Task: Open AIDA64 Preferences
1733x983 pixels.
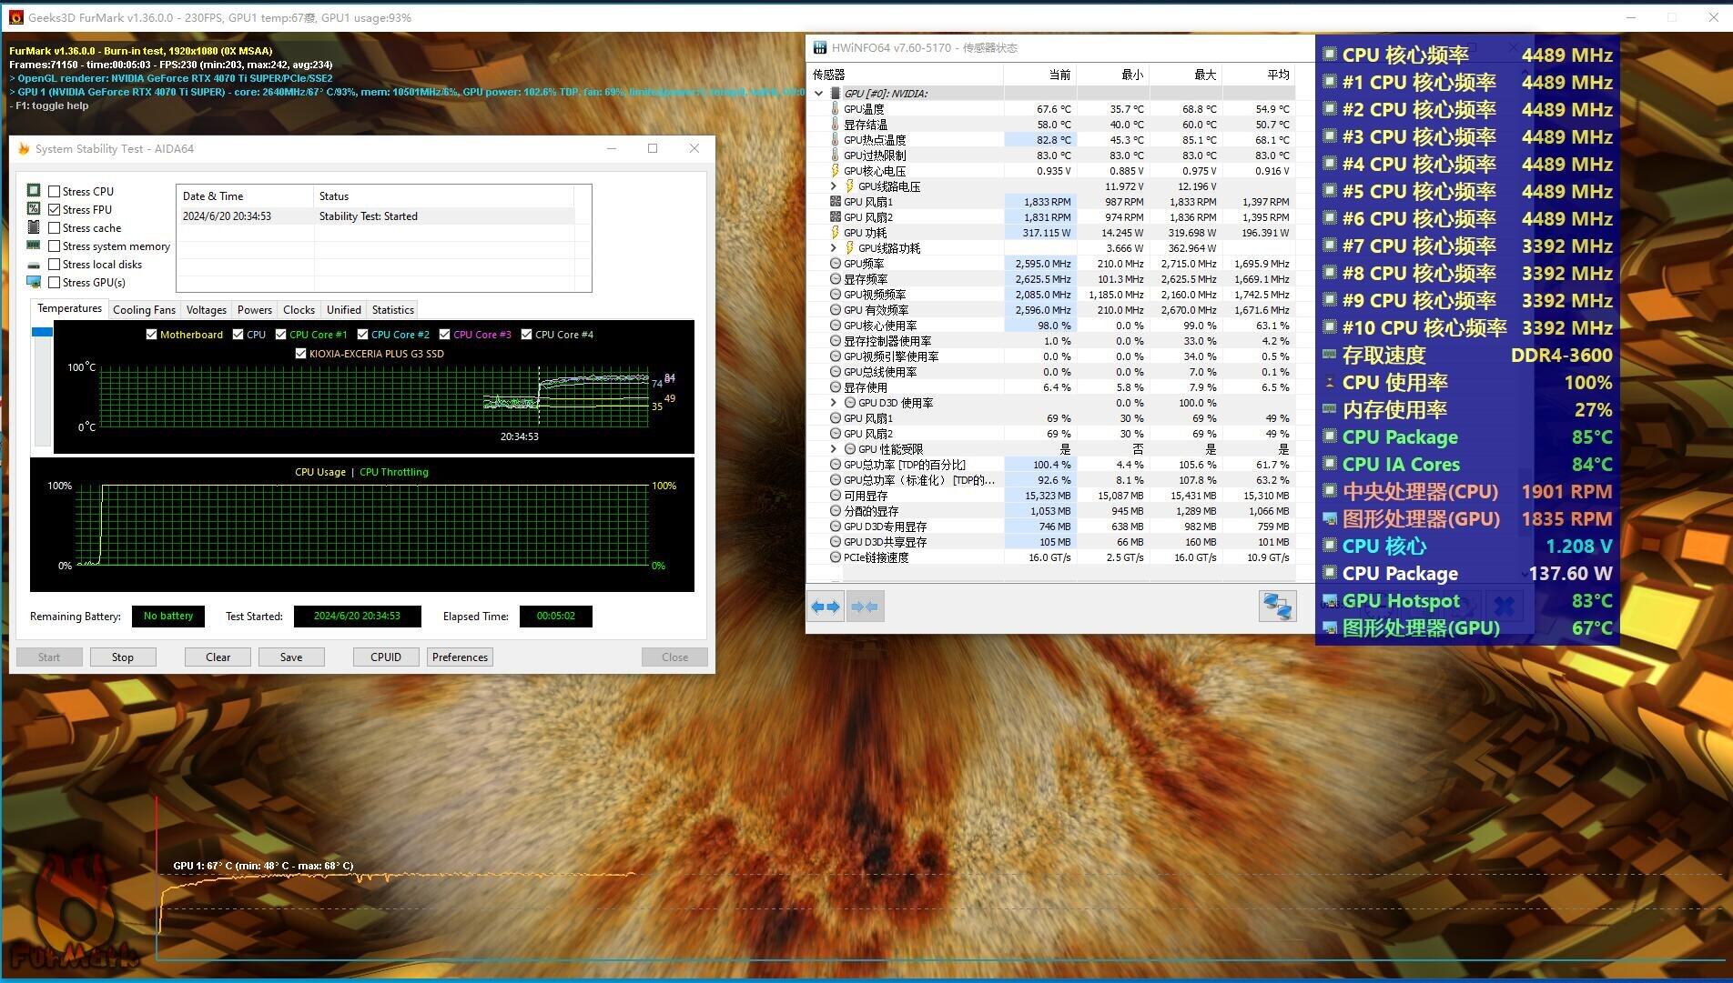Action: (460, 657)
